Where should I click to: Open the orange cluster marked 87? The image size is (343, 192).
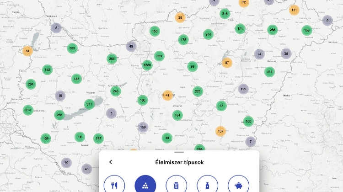coord(227,63)
